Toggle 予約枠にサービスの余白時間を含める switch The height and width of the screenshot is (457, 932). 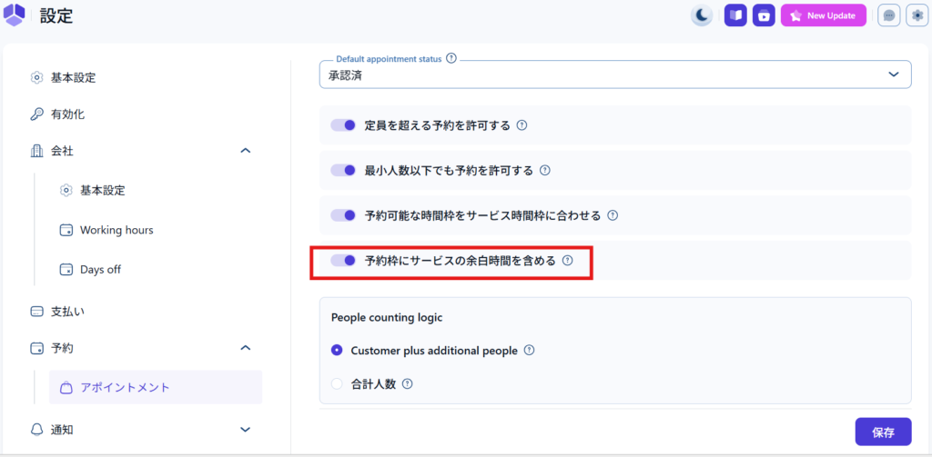[x=343, y=261]
